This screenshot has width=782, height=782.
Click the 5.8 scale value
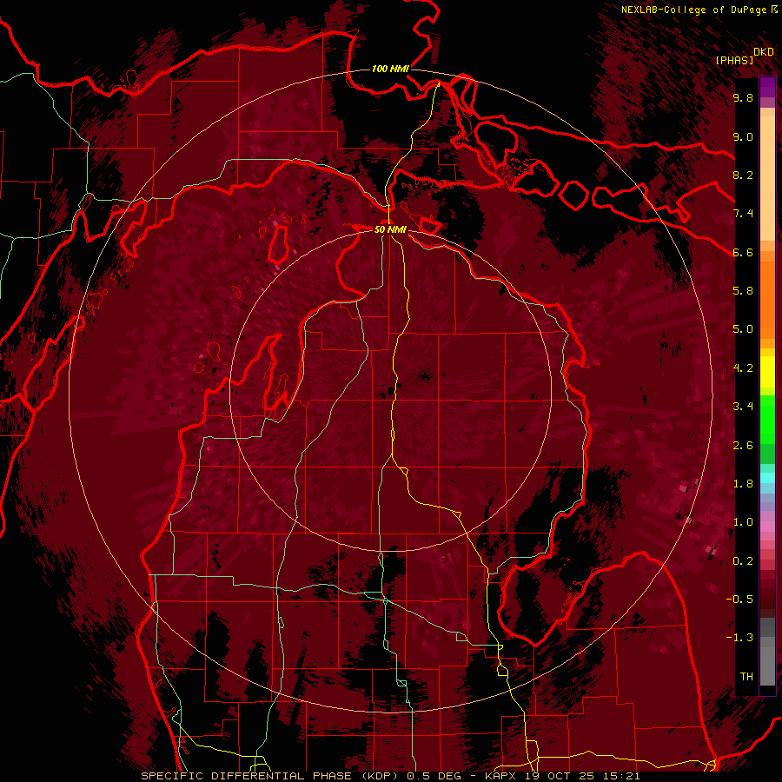click(x=743, y=291)
